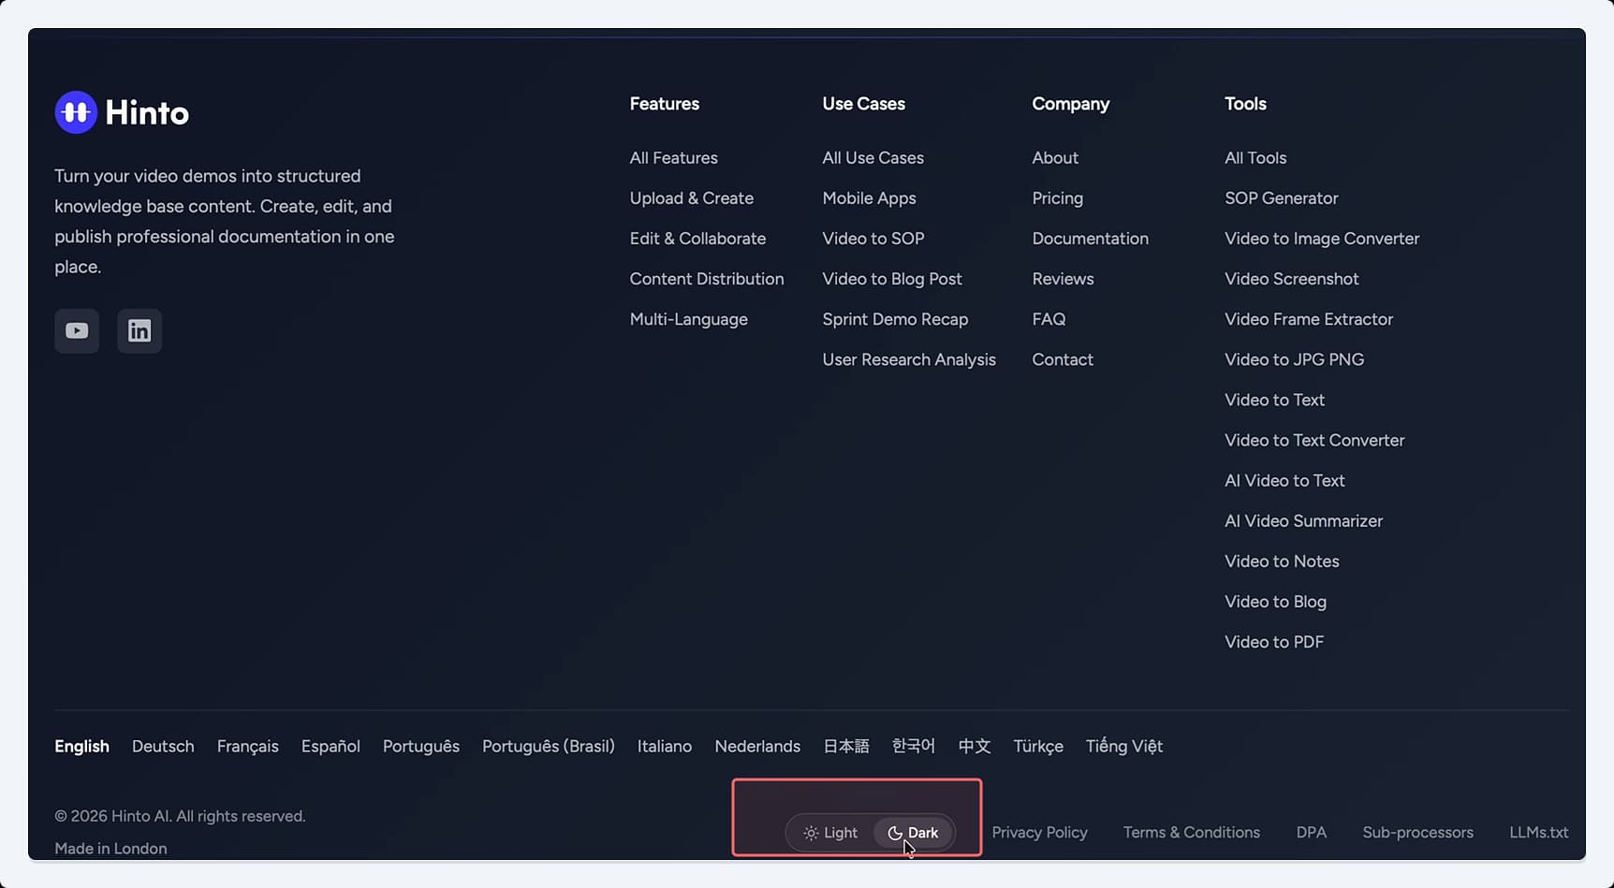This screenshot has height=888, width=1614.
Task: Browse All Tools
Action: click(1255, 158)
